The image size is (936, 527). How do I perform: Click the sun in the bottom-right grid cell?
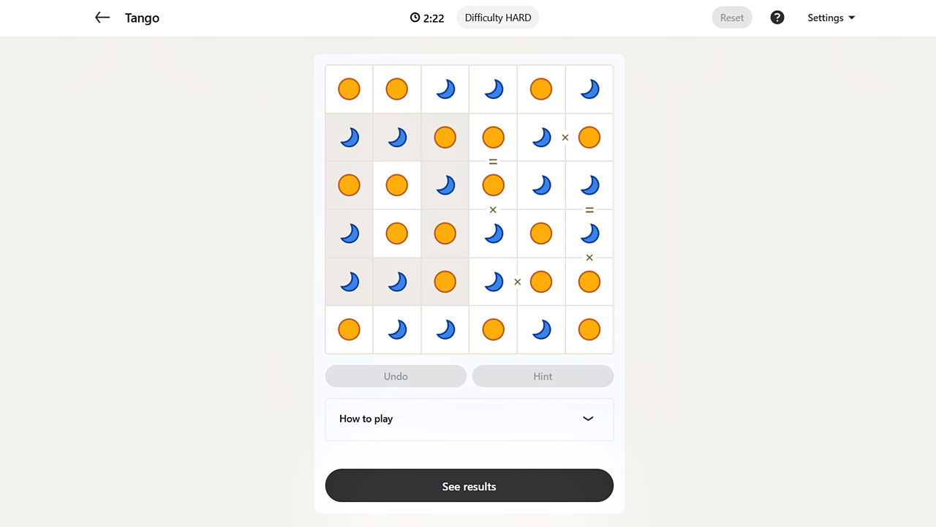pos(589,329)
